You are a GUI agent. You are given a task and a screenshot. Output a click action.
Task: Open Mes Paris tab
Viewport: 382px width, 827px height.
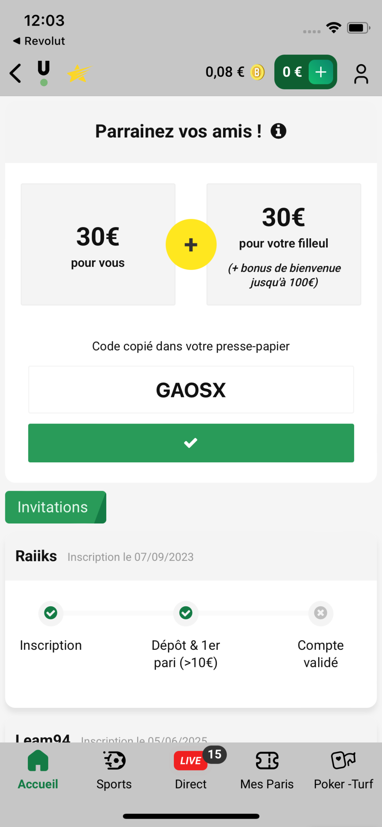click(x=267, y=770)
